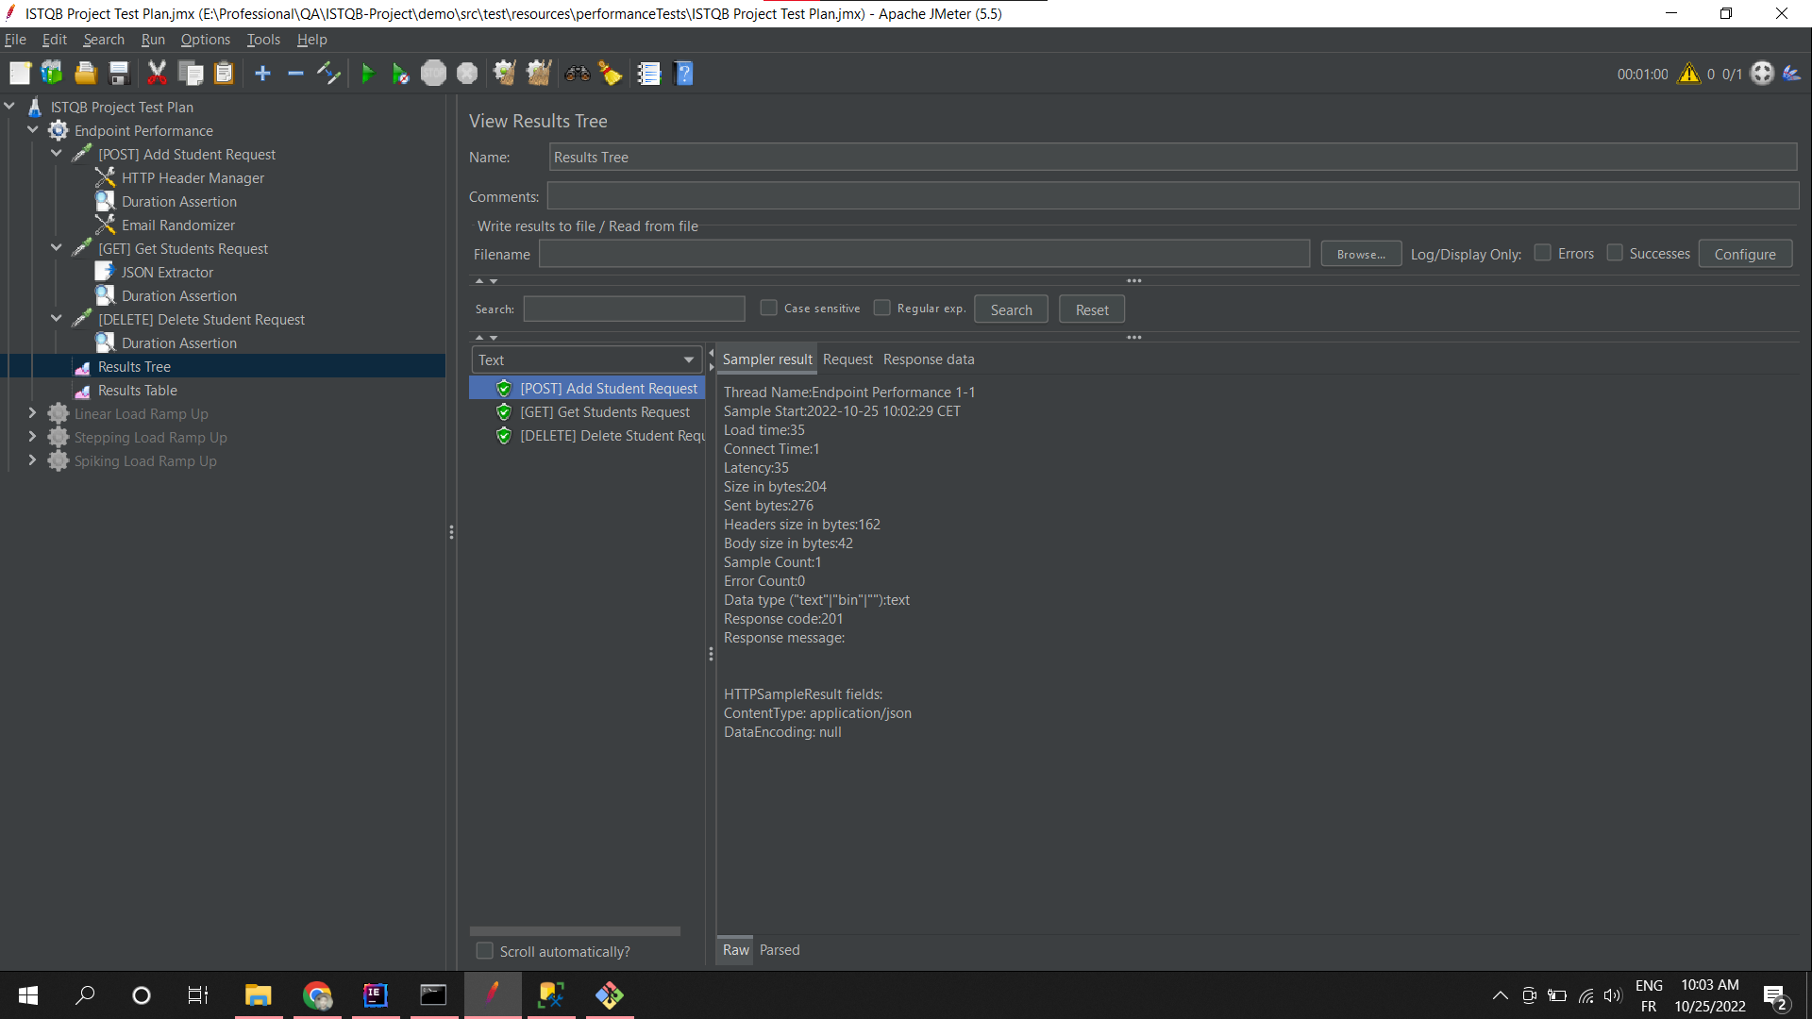Enable the Errors log display checkbox
1812x1019 pixels.
coord(1544,253)
